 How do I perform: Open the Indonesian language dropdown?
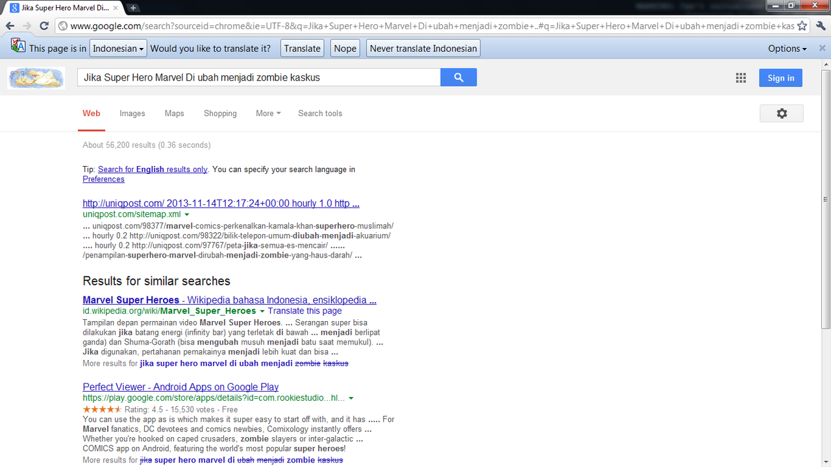(x=118, y=48)
